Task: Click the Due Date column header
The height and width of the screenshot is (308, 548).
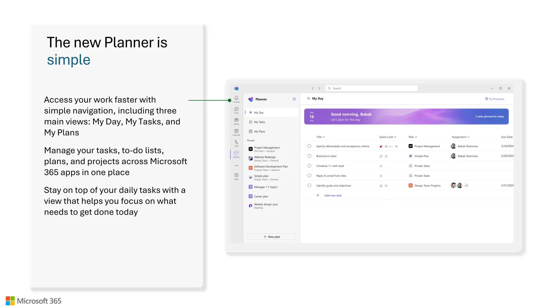Action: pos(507,137)
